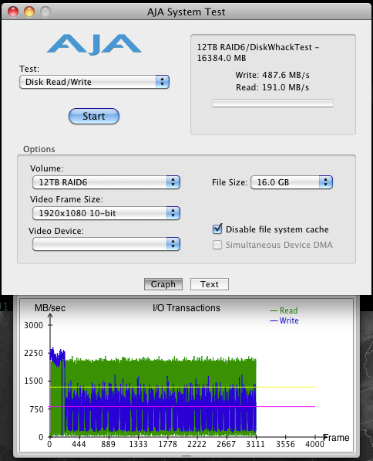373x461 pixels.
Task: Click the Test: field label
Action: [x=29, y=69]
